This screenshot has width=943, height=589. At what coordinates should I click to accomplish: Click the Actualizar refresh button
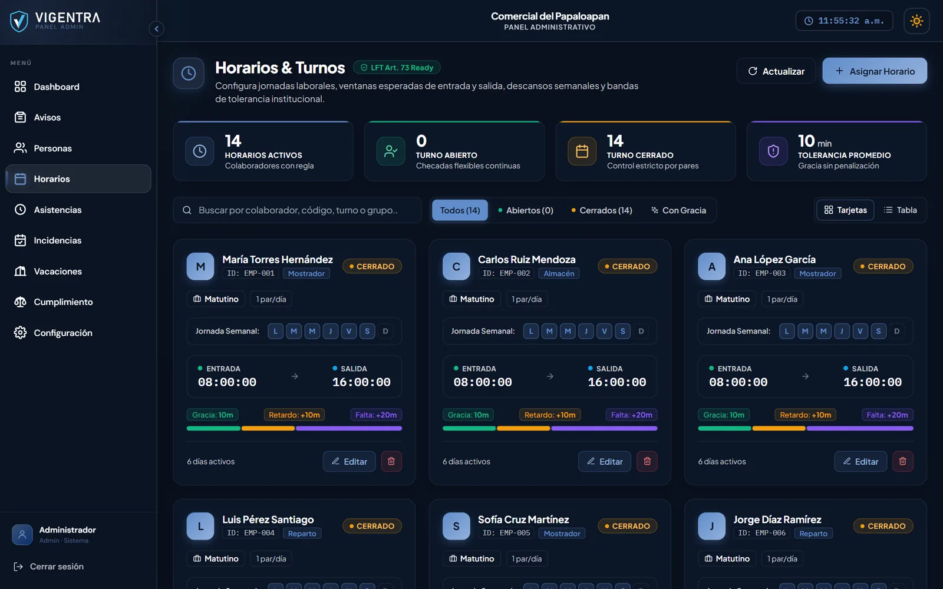[776, 71]
